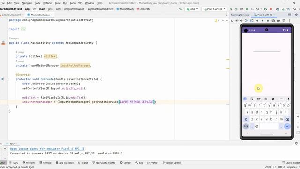Expand the collapsed import block

point(23,29)
